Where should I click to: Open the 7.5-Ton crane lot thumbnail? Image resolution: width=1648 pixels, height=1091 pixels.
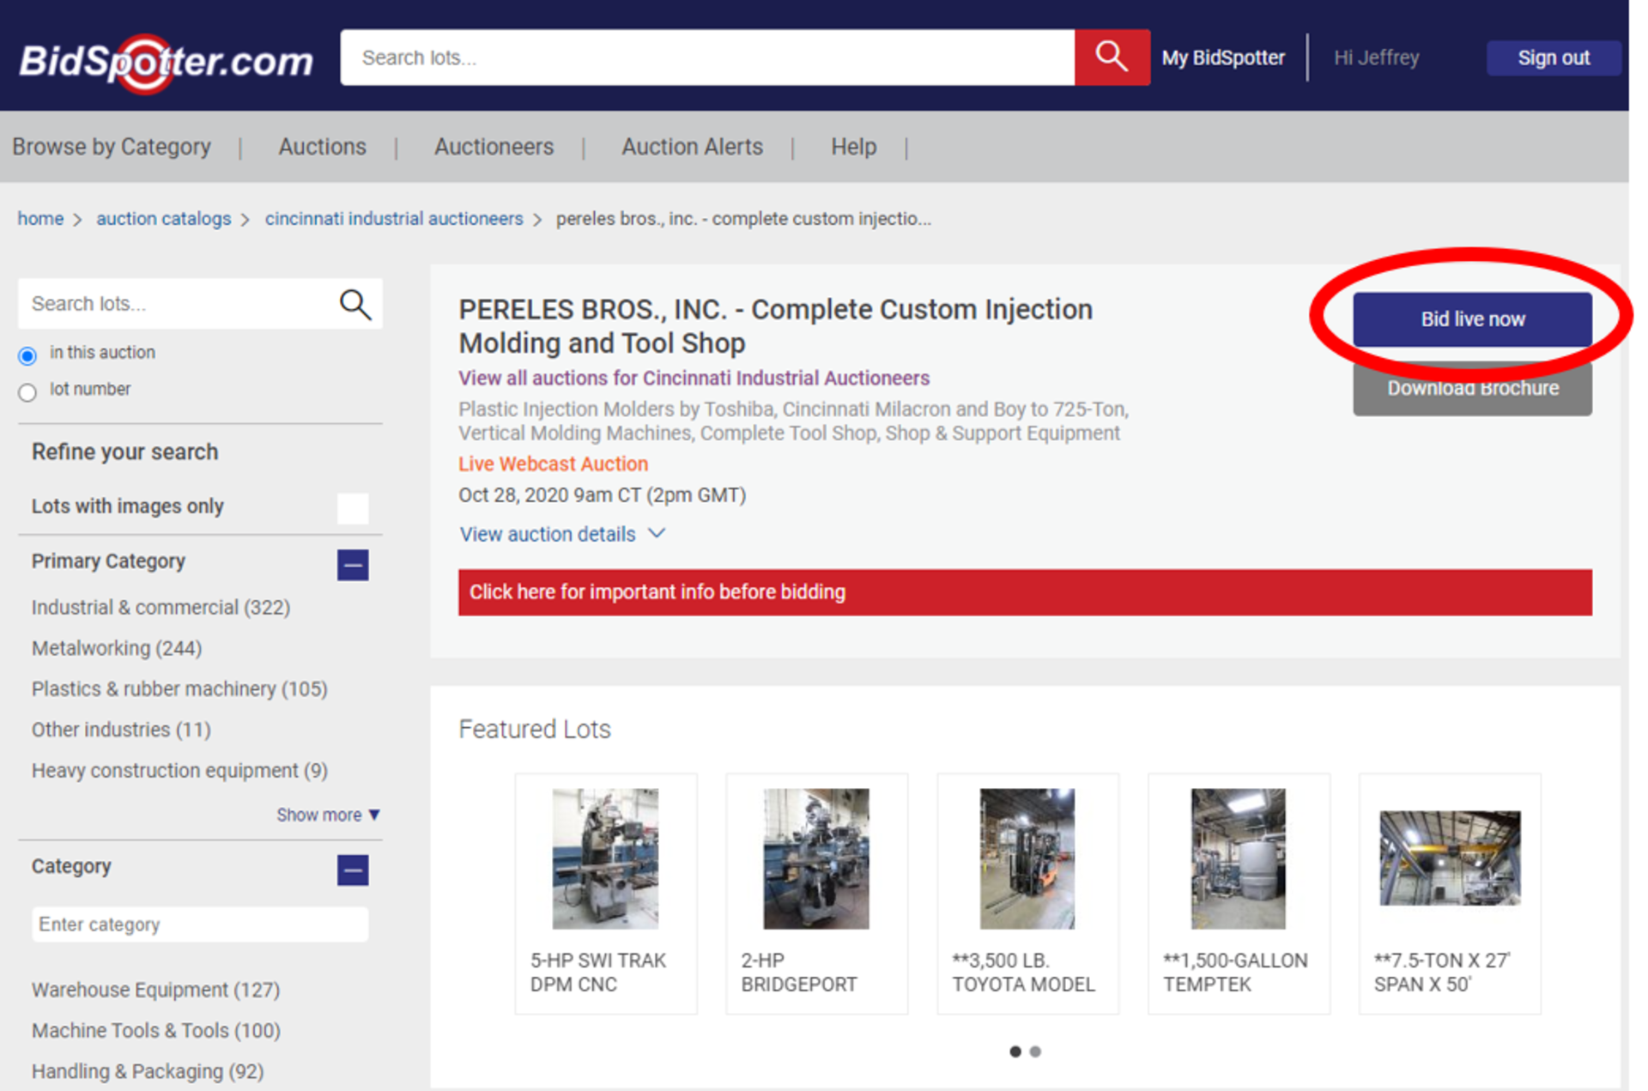[x=1450, y=858]
